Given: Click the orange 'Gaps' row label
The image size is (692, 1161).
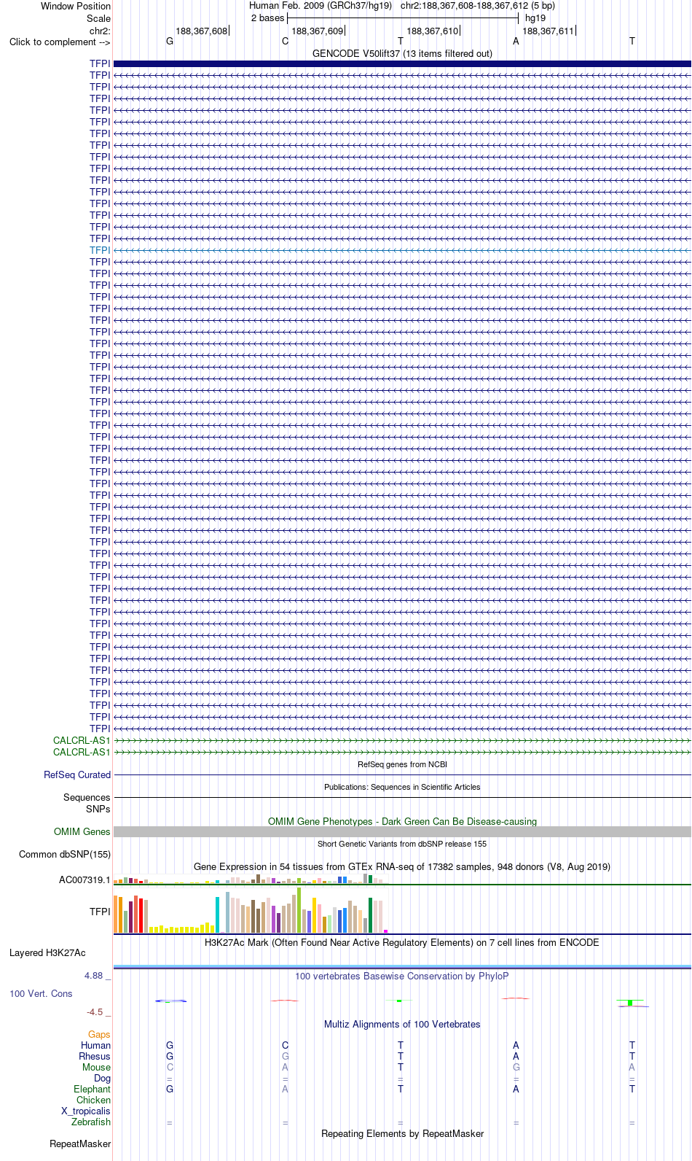Looking at the screenshot, I should coord(99,1034).
